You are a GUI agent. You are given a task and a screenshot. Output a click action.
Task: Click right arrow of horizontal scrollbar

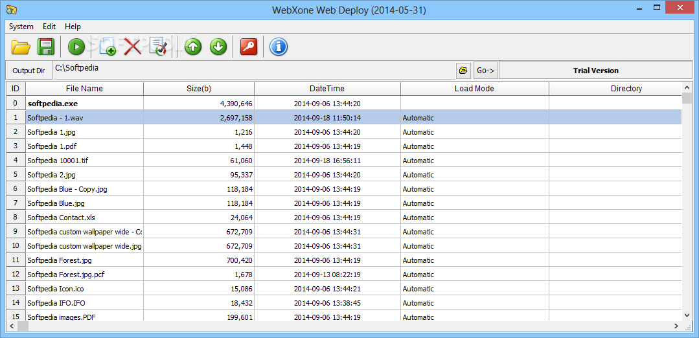(x=677, y=326)
